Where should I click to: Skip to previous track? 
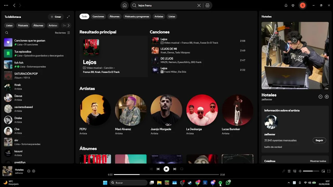click(158, 169)
